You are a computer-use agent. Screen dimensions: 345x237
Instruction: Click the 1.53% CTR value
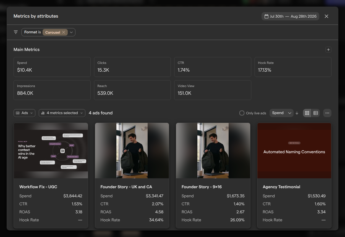tap(77, 204)
